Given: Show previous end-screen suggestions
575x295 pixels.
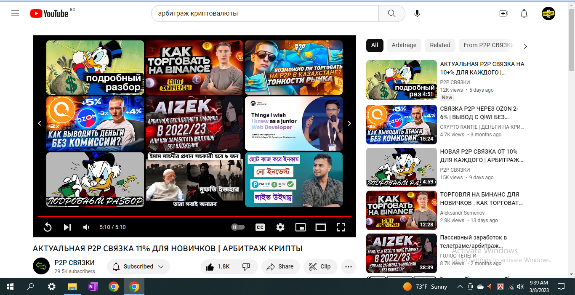Looking at the screenshot, I should pos(40,123).
